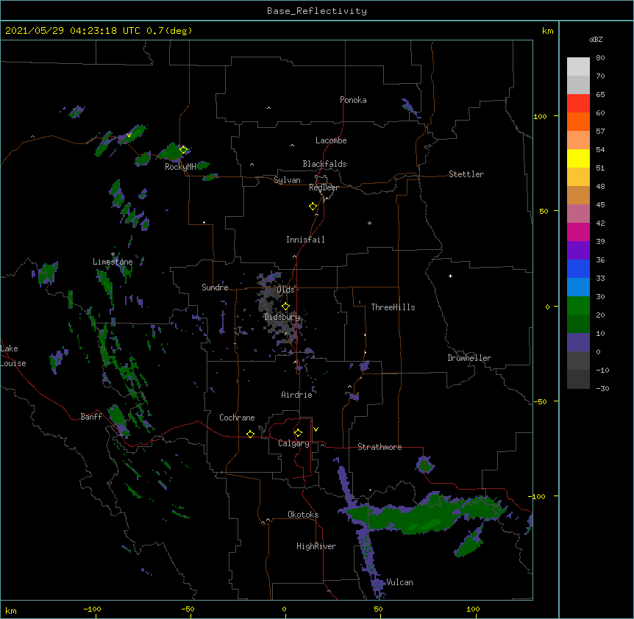Click the Sundre label
The width and height of the screenshot is (634, 619).
coord(215,287)
